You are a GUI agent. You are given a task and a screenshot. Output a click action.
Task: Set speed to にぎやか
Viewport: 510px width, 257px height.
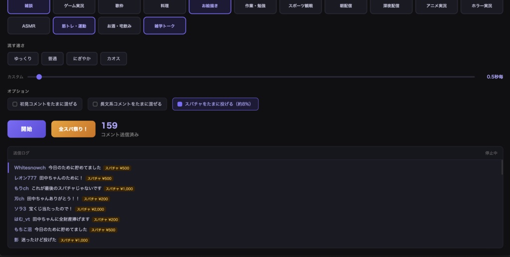tap(82, 59)
